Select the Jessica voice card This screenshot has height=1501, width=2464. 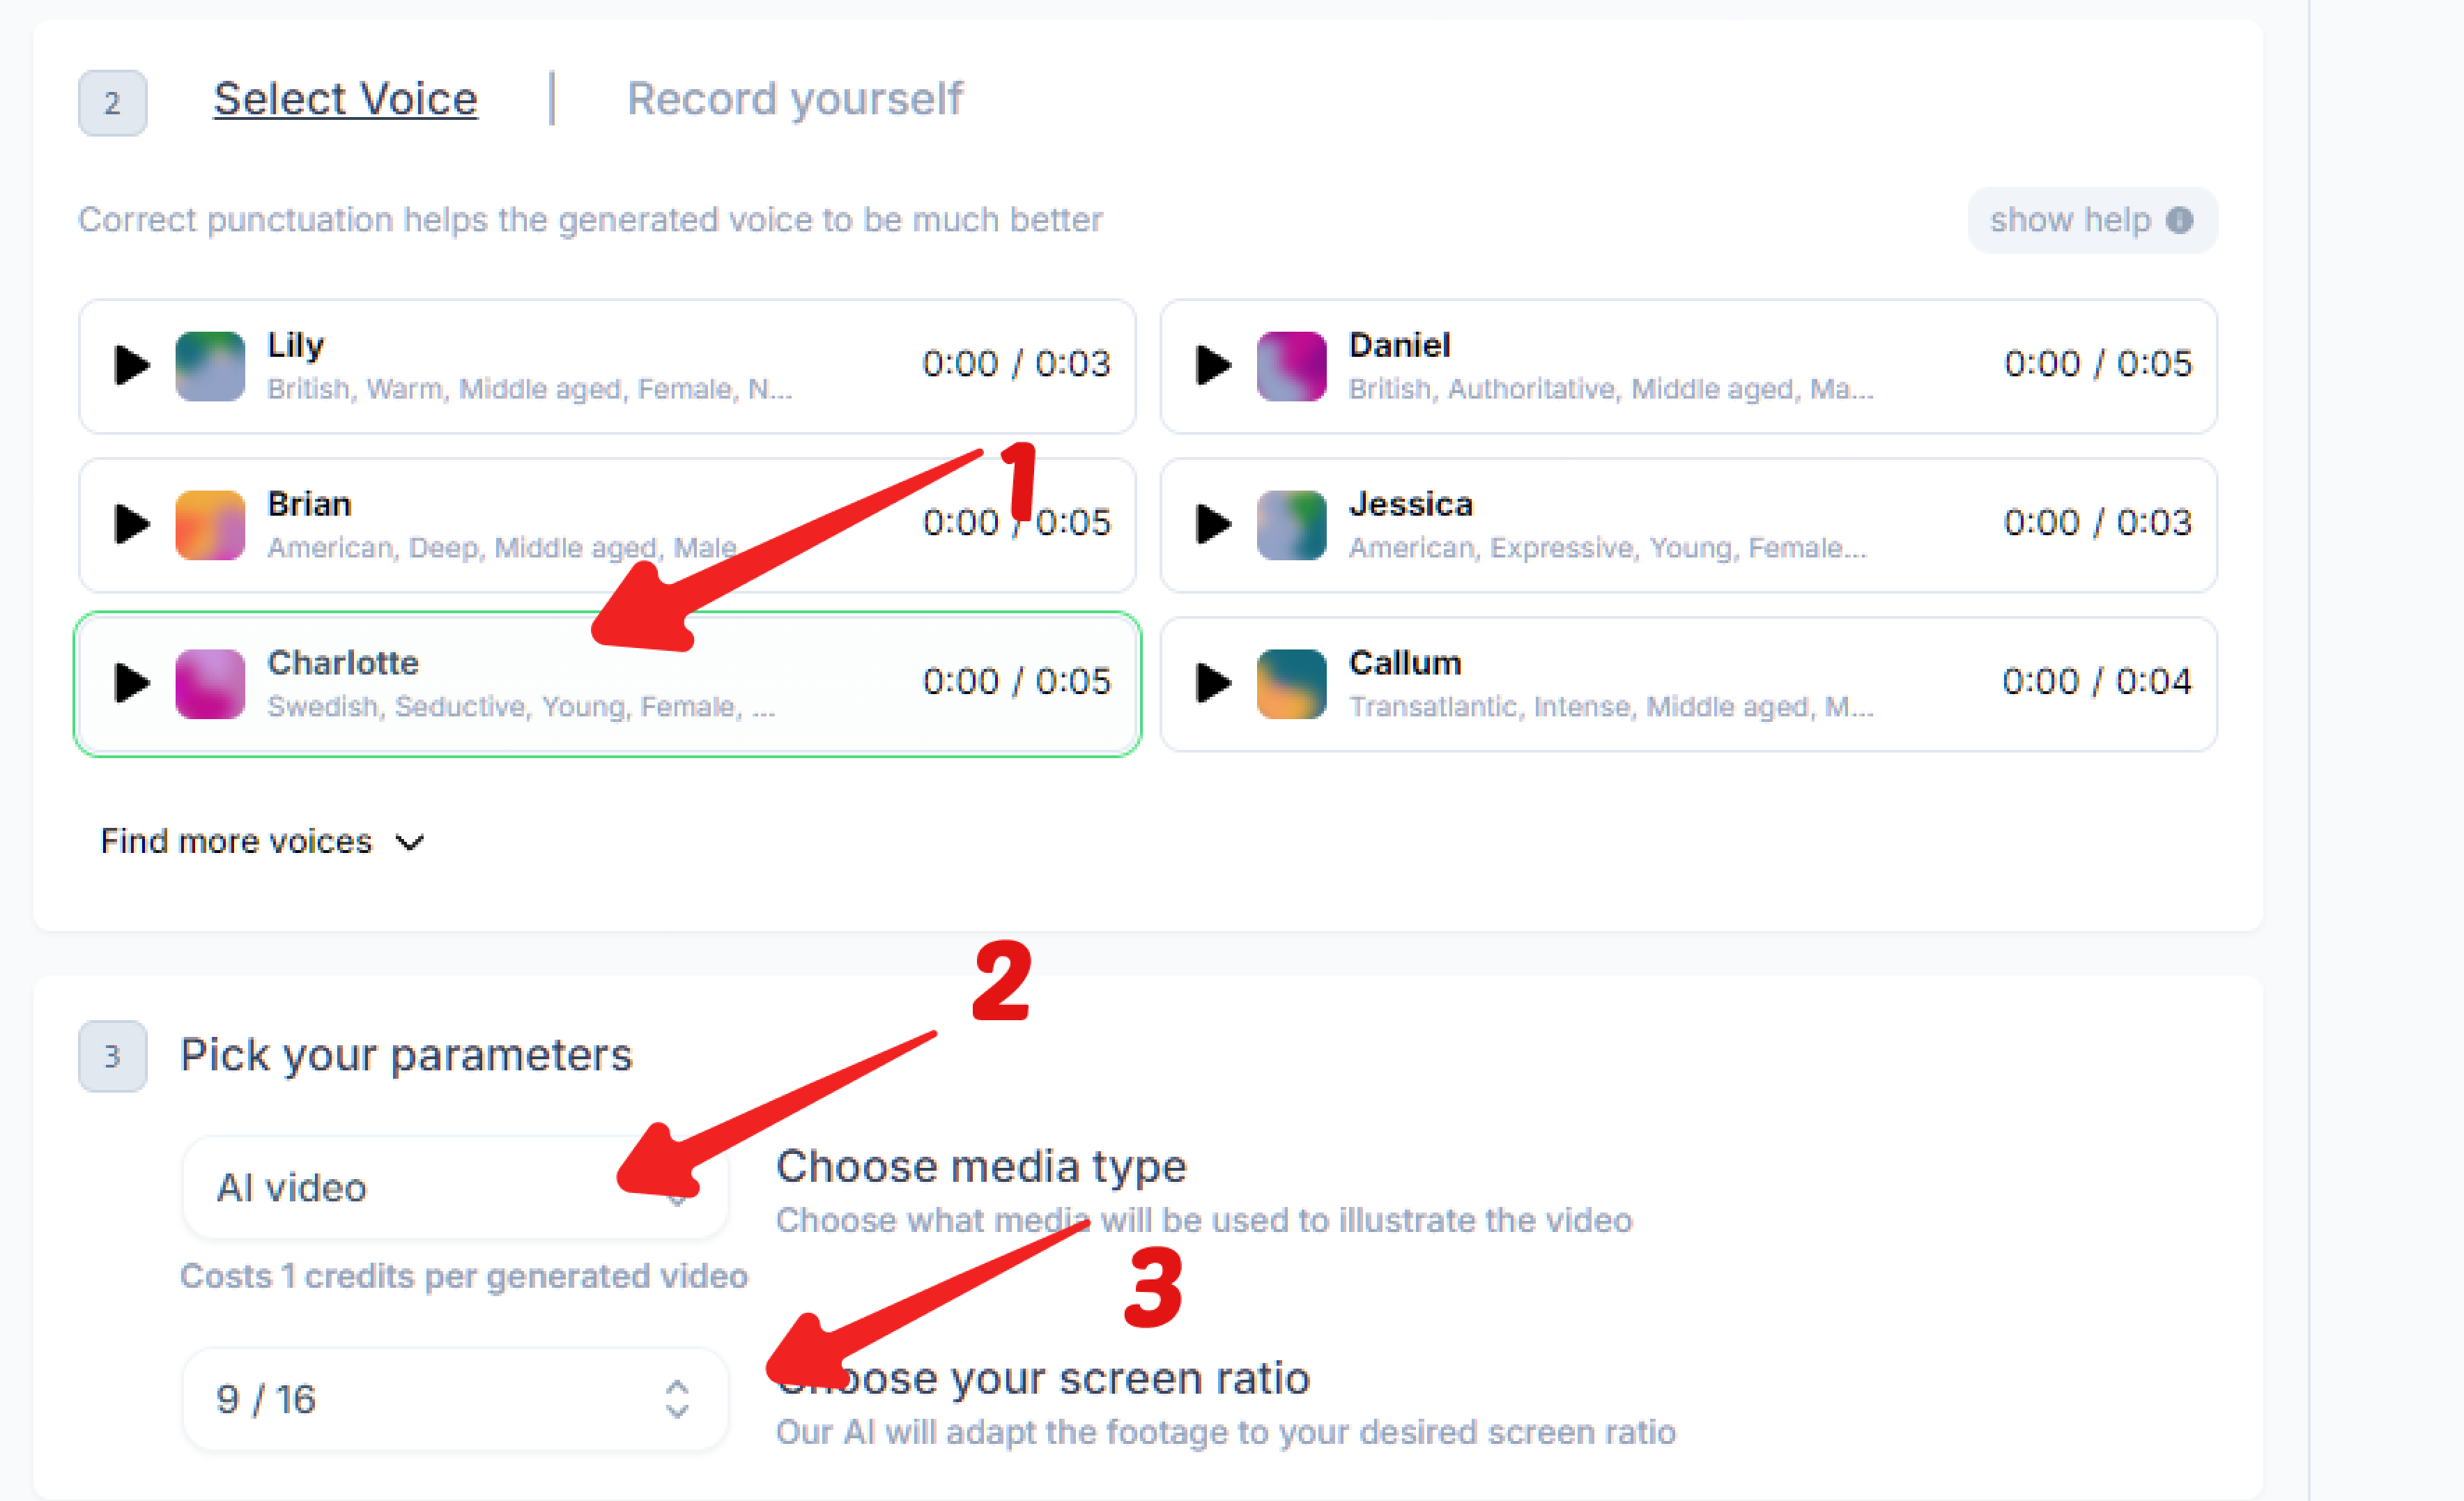click(x=1688, y=525)
